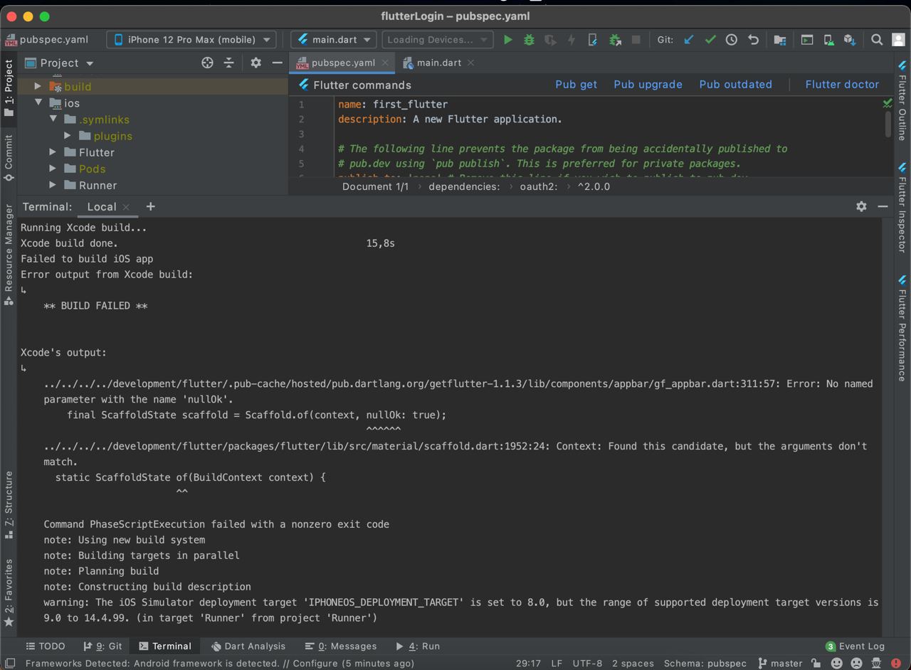Open Flutter Performance side panel

coord(902,328)
